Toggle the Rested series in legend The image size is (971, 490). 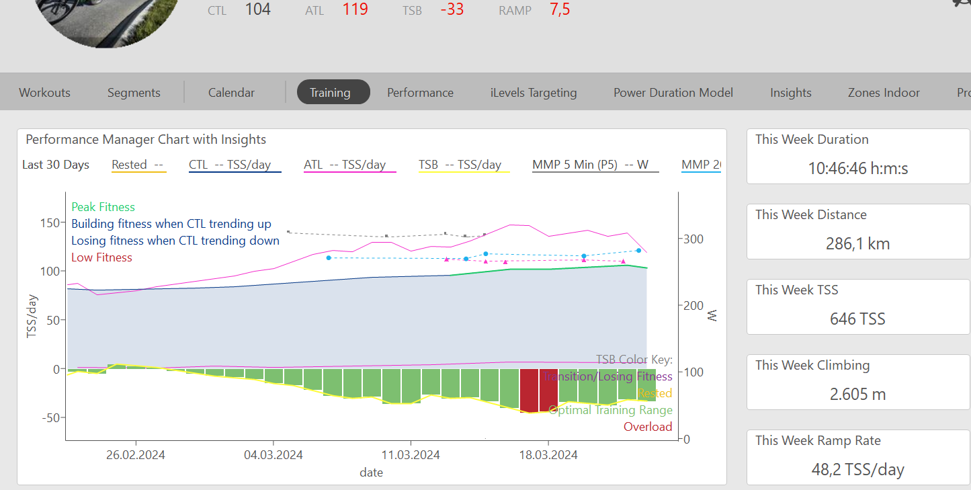pos(138,165)
